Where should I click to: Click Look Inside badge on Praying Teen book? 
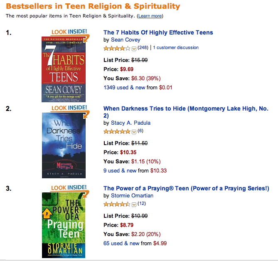click(x=69, y=188)
